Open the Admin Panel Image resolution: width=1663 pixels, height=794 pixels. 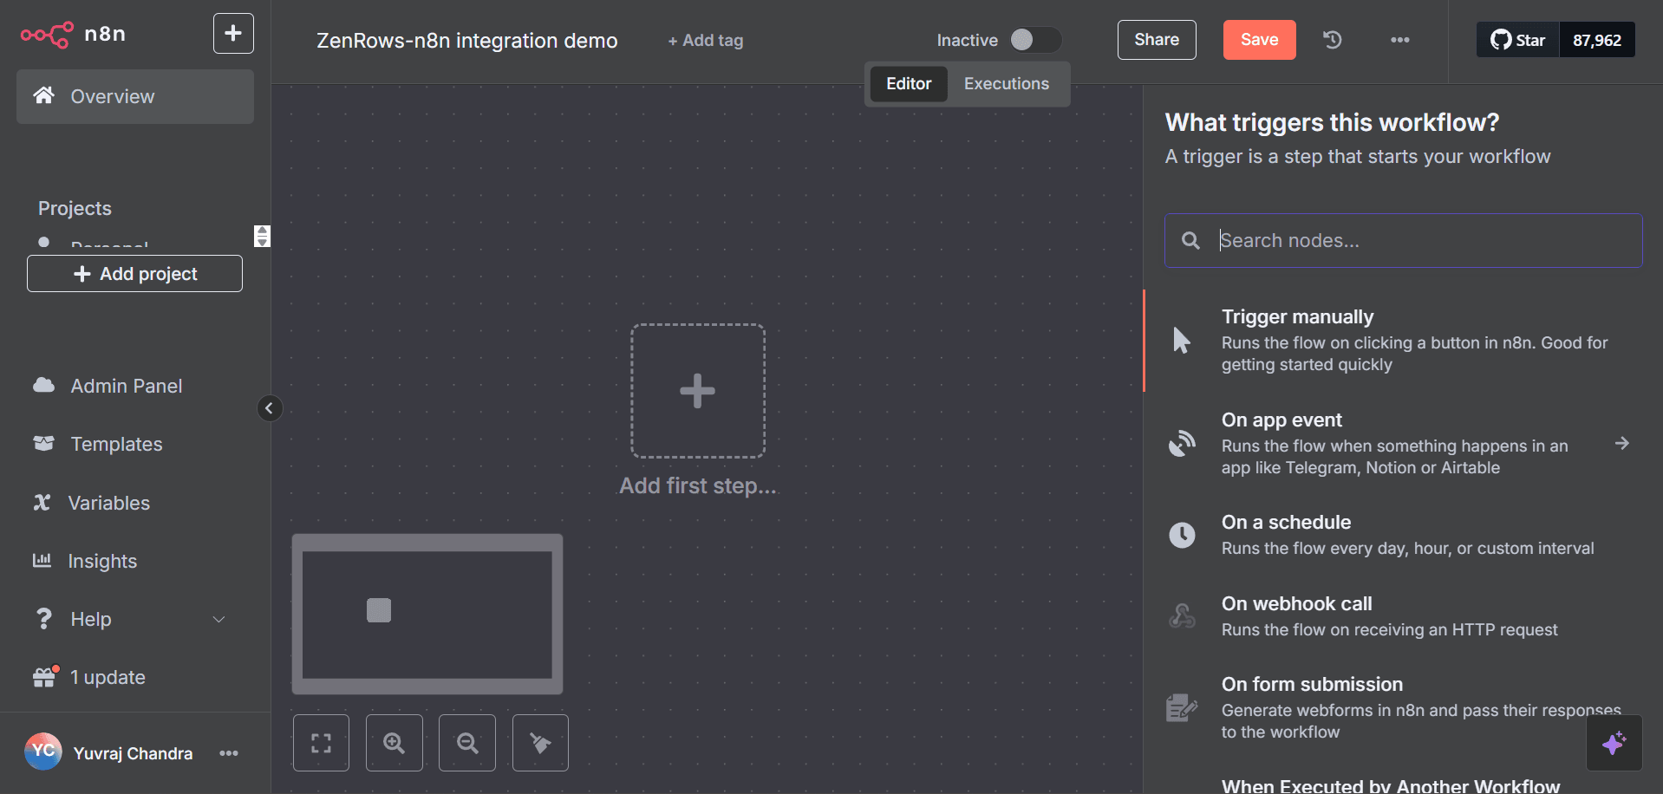[x=126, y=386]
